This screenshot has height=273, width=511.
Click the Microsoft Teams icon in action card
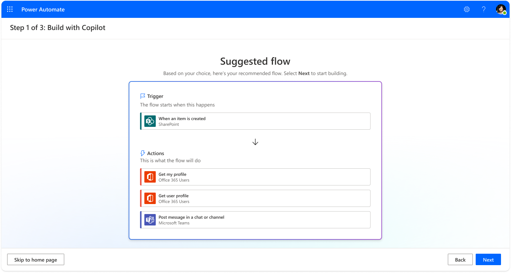(150, 220)
